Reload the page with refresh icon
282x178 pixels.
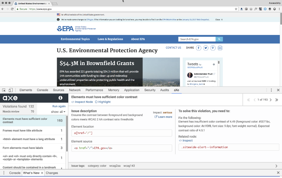(x=12, y=9)
